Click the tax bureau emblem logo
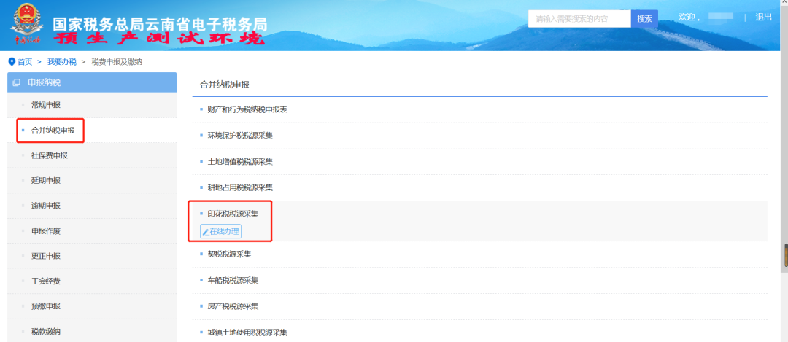 click(x=26, y=23)
